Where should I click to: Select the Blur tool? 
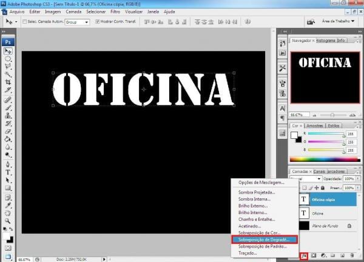click(x=8, y=147)
